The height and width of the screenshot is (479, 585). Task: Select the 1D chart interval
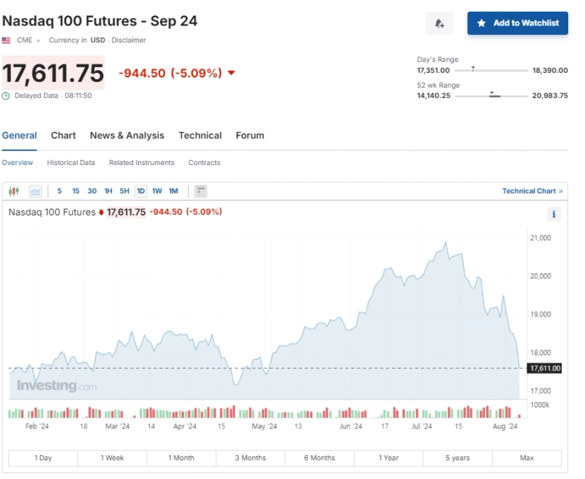pos(140,191)
